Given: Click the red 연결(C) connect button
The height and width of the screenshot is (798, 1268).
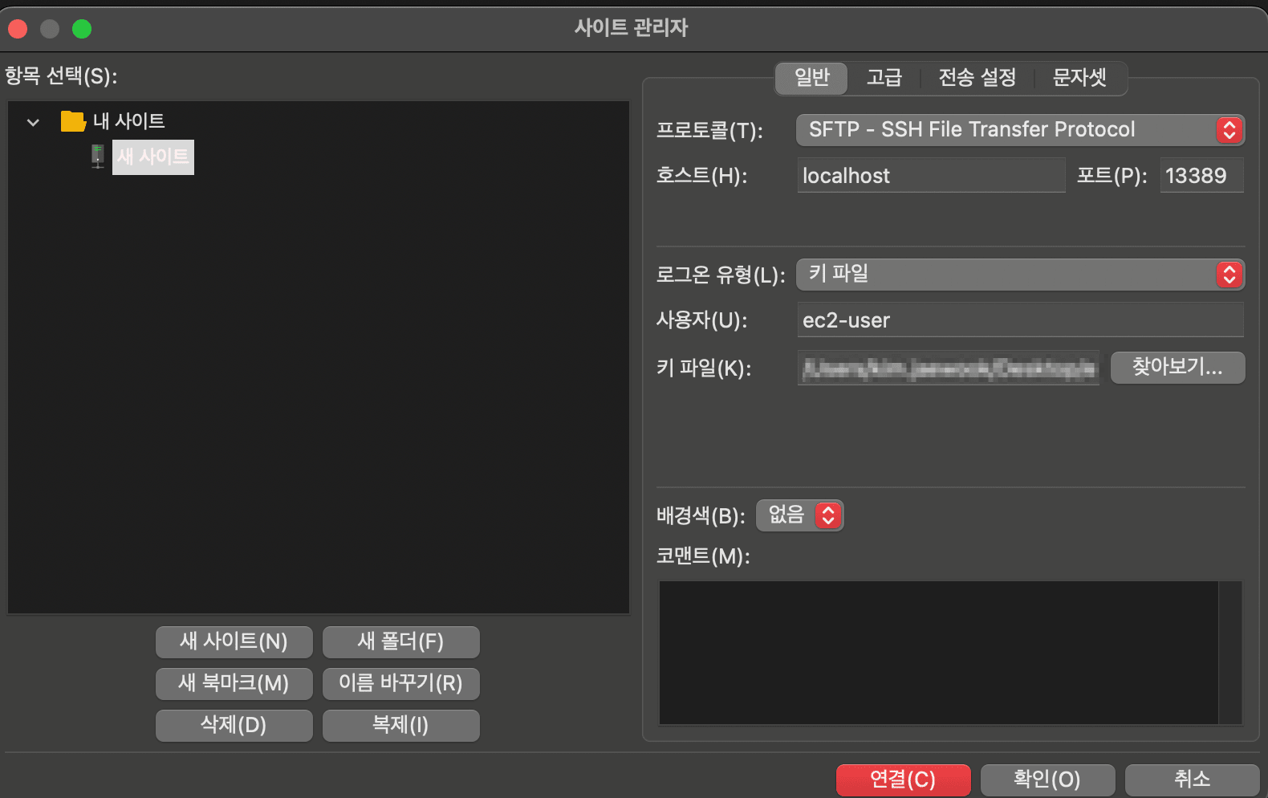Looking at the screenshot, I should click(903, 780).
